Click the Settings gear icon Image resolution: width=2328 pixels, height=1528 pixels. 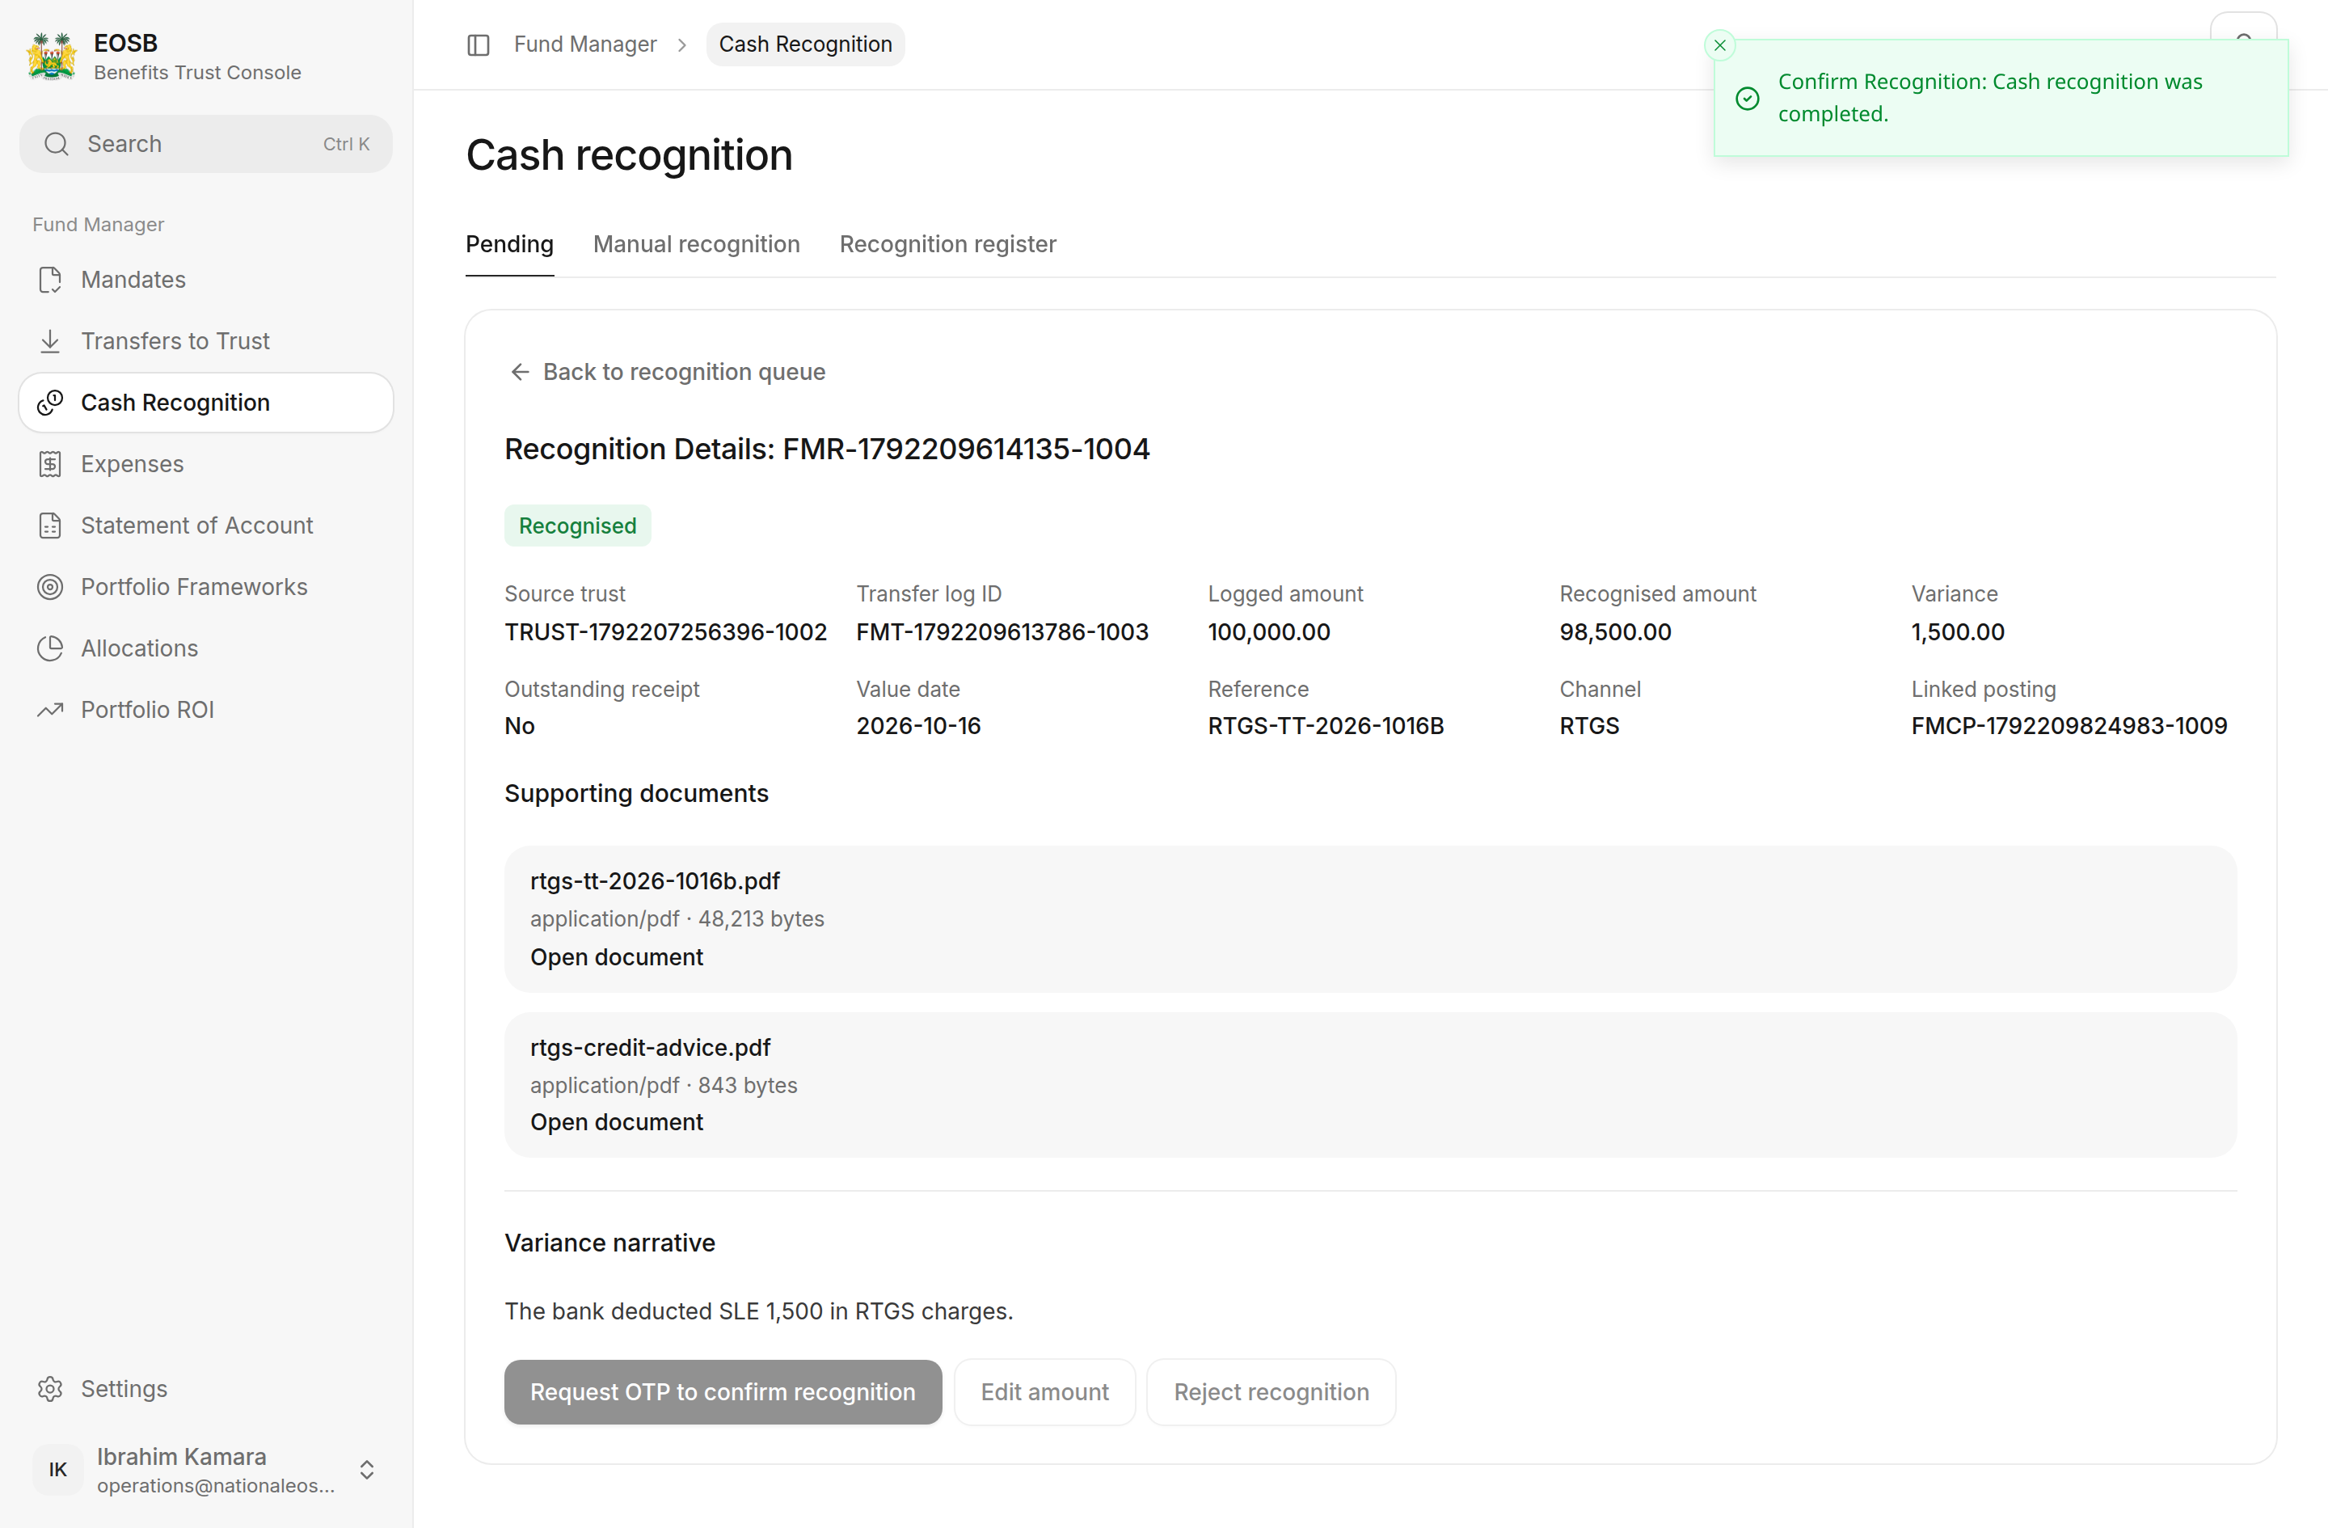click(50, 1389)
